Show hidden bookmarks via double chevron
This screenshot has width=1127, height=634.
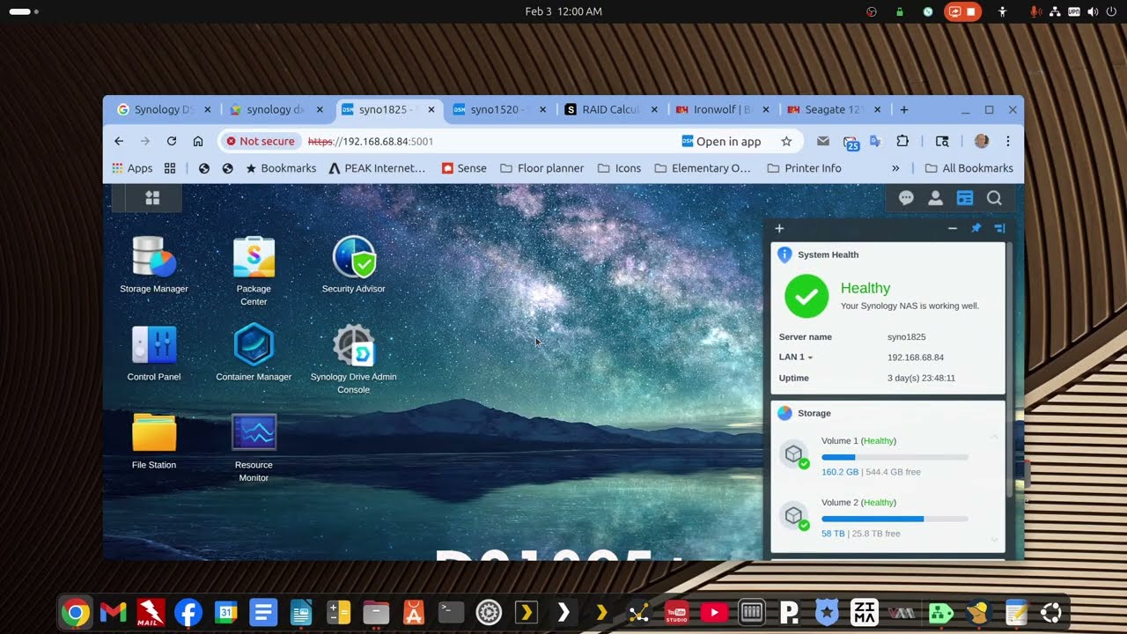pyautogui.click(x=895, y=168)
